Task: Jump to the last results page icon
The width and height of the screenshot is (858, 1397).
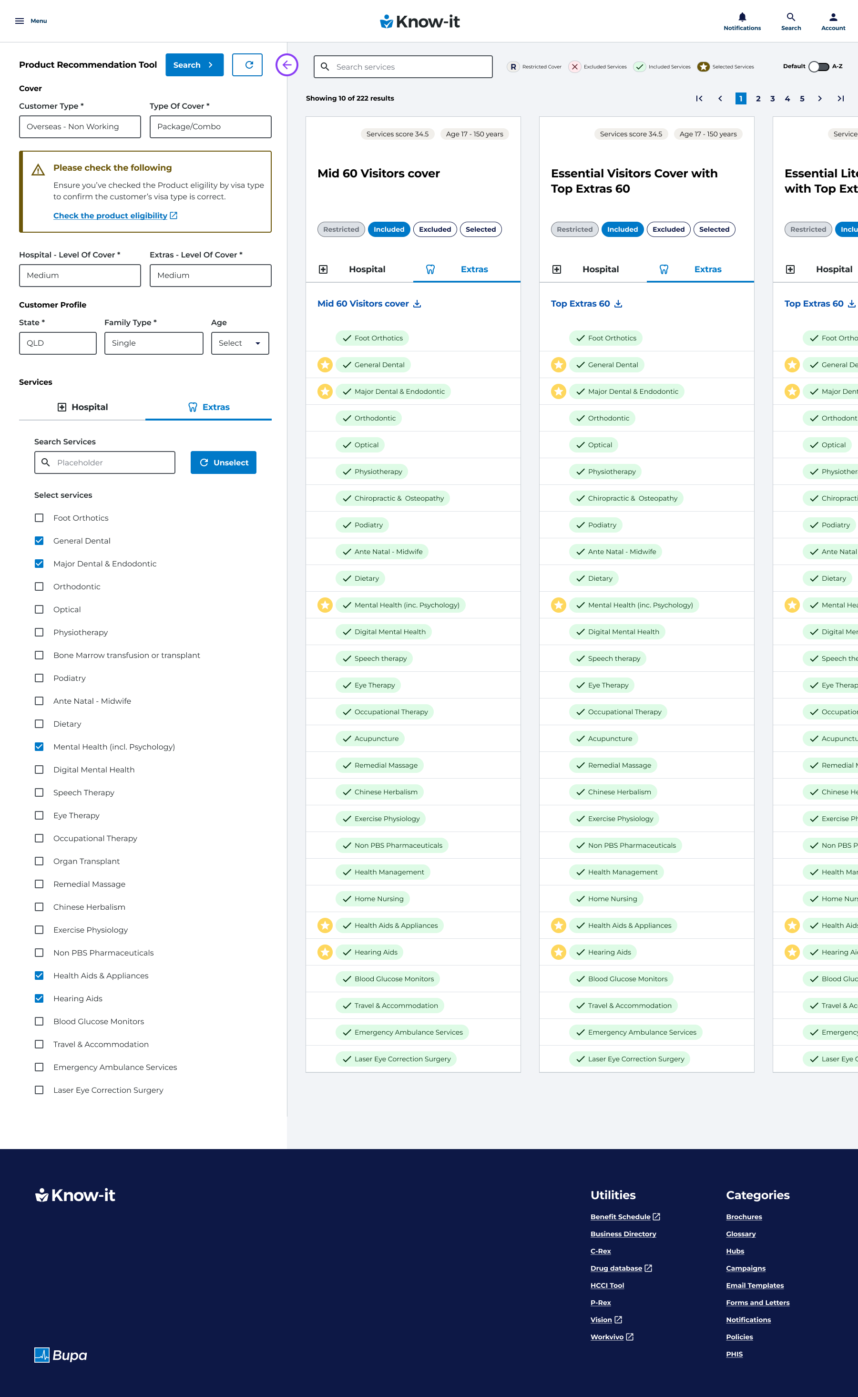Action: pos(840,99)
